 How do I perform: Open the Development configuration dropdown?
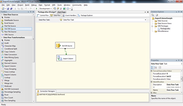[x=51, y=9]
